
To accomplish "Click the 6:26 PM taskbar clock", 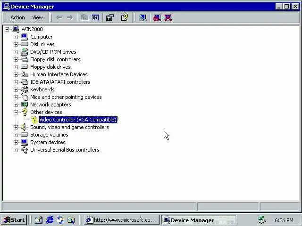I will point(284,220).
